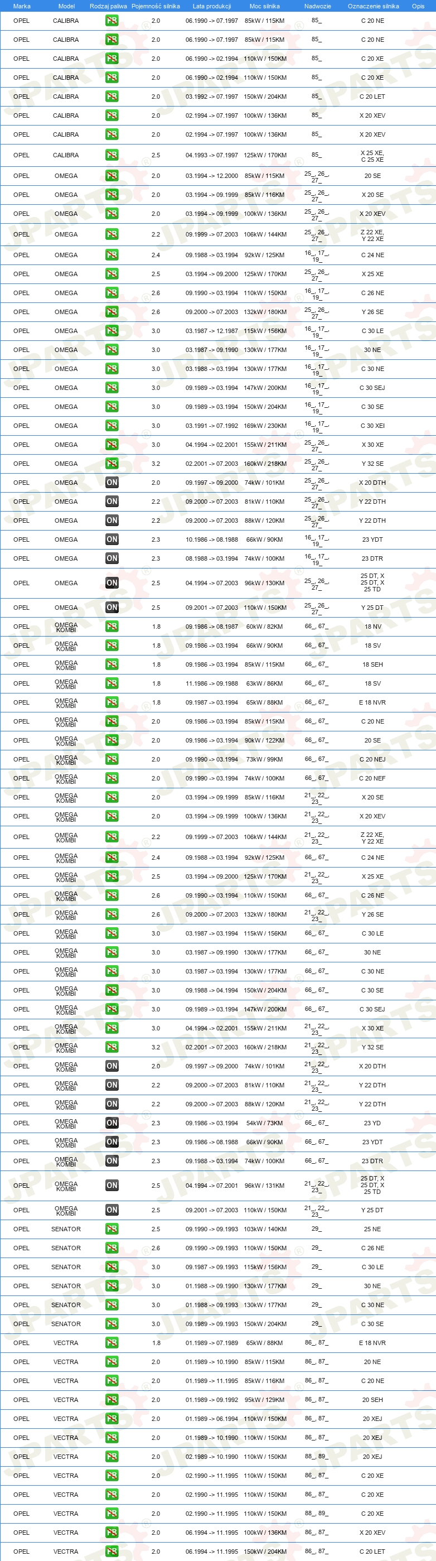Click petrol icon in Omega Kombi 90kW / 122KM row

112,740
